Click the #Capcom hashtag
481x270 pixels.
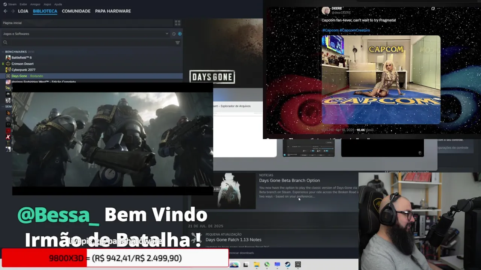tap(330, 30)
